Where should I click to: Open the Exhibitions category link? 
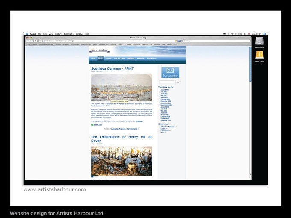[x=165, y=130]
